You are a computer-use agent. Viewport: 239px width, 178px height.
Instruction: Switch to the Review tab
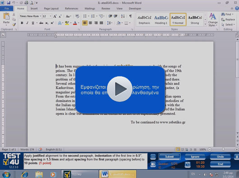pos(106,9)
